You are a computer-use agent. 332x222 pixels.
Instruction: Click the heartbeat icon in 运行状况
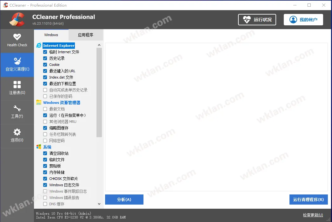click(247, 20)
